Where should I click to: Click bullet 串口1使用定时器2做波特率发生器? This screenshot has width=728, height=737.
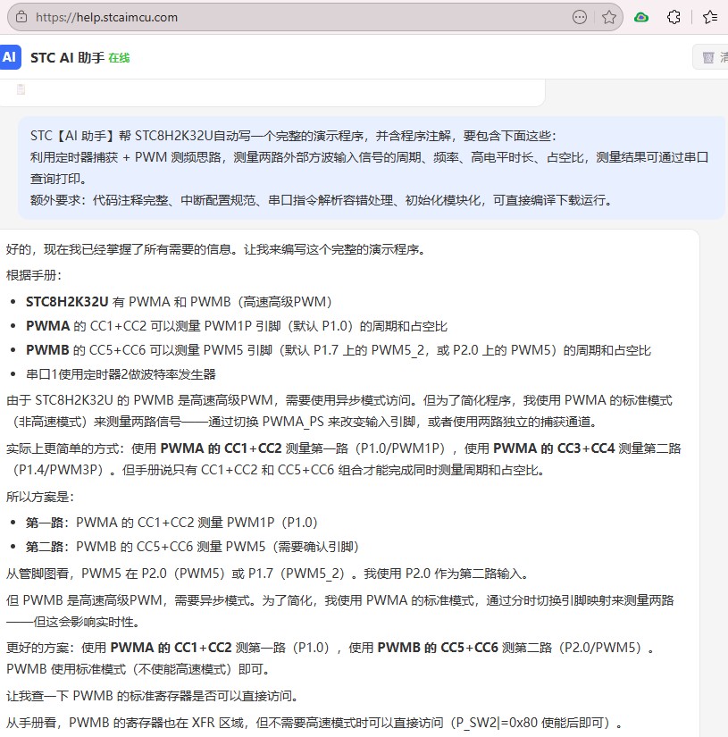(121, 374)
